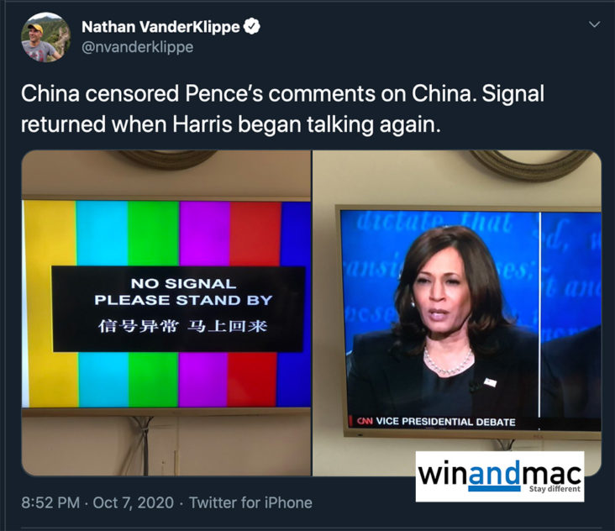The width and height of the screenshot is (615, 531).
Task: Open Nathan VanderKlippe's profile picture
Action: (x=46, y=37)
